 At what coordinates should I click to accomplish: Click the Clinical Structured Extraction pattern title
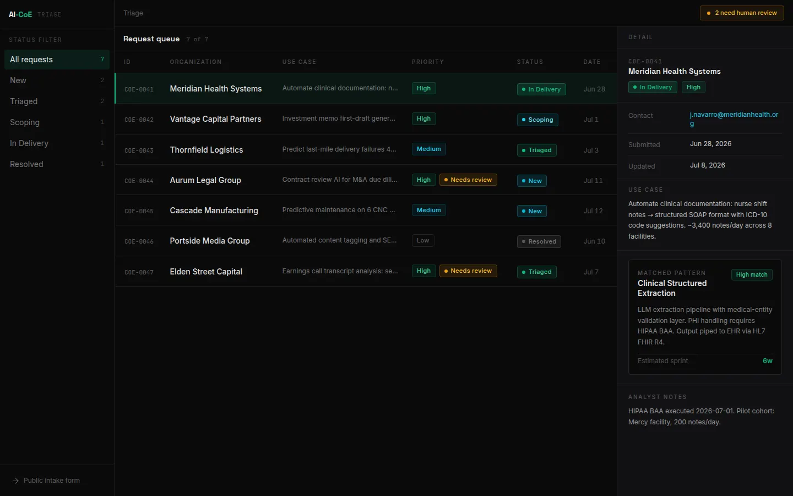click(x=672, y=288)
